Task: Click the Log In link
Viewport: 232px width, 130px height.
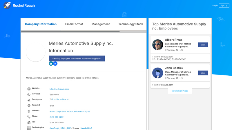Action: tap(215, 5)
